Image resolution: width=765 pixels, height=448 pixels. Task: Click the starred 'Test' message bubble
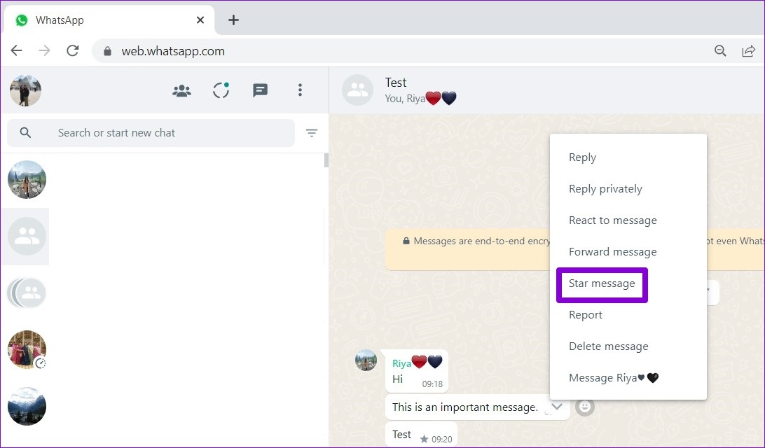[x=422, y=435]
